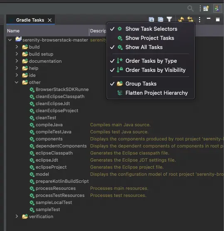Viewport: 224px width, 231px height.
Task: Click the Collapse All icon in Gradle Tasks toolbar
Action: click(160, 19)
